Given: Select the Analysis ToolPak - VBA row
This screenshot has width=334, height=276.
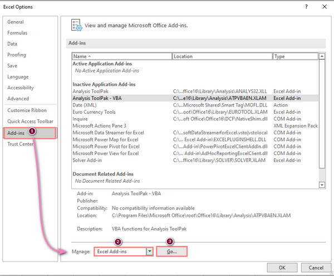Looking at the screenshot, I should (x=195, y=98).
